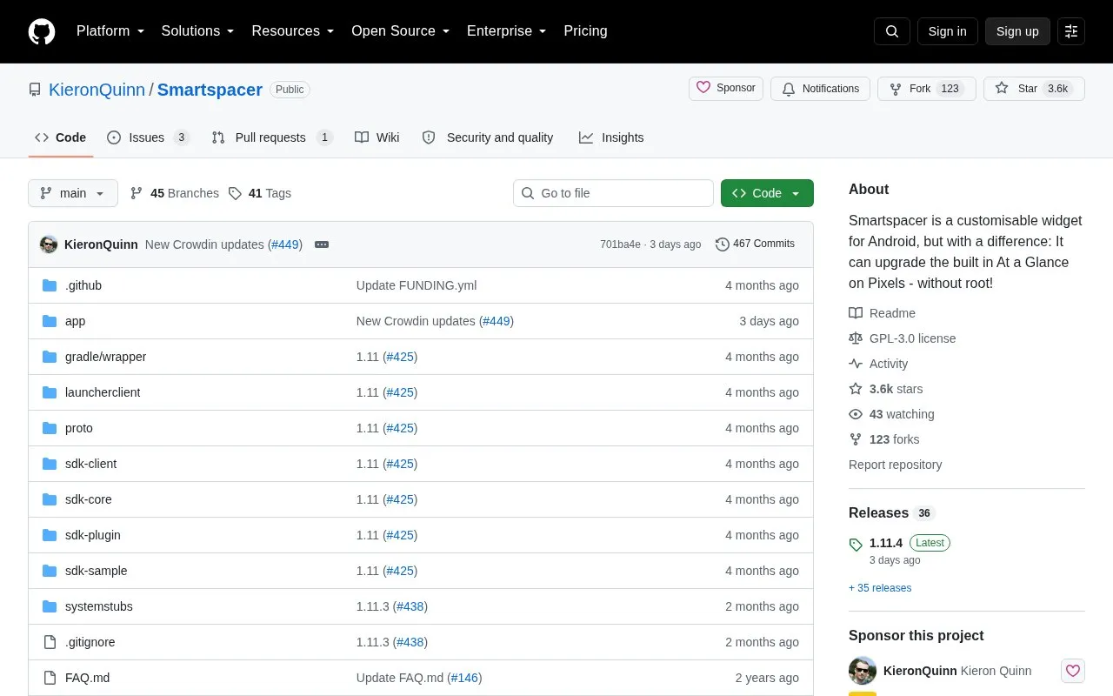1113x696 pixels.
Task: Click the .gitignore file icon
Action: (x=50, y=642)
